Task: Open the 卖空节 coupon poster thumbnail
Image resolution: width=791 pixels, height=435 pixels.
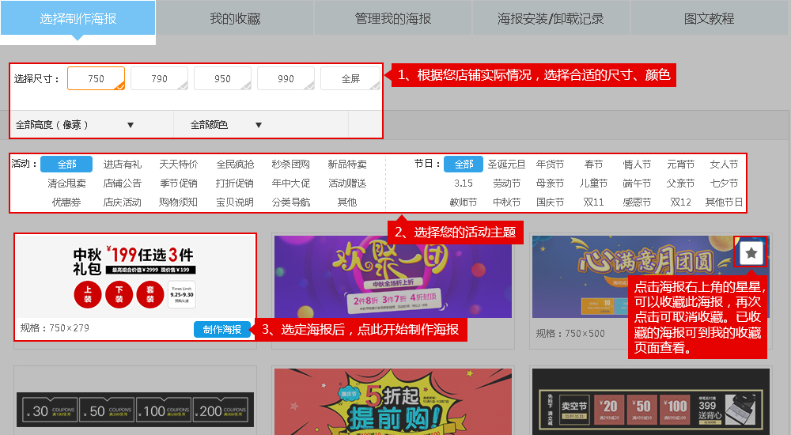Action: click(x=651, y=402)
